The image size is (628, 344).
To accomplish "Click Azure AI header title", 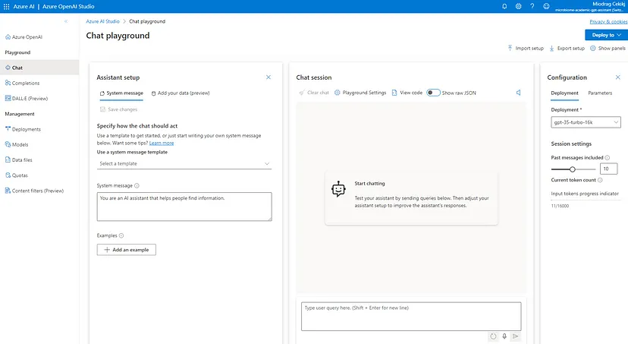I will pyautogui.click(x=24, y=6).
